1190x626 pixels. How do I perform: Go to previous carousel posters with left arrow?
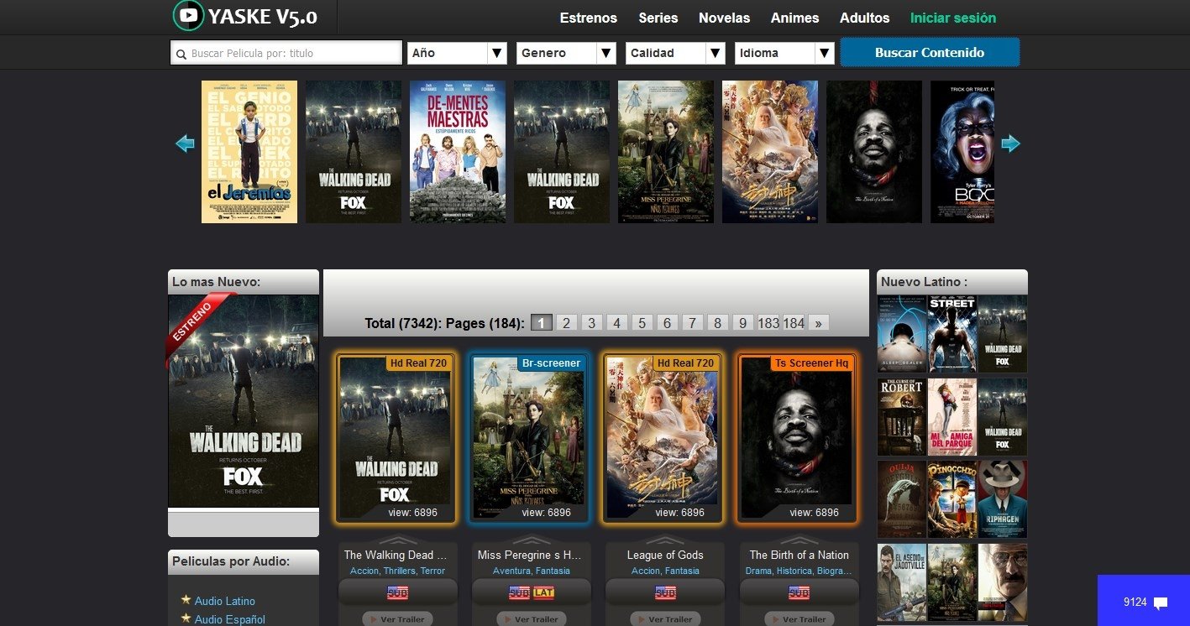pyautogui.click(x=185, y=144)
